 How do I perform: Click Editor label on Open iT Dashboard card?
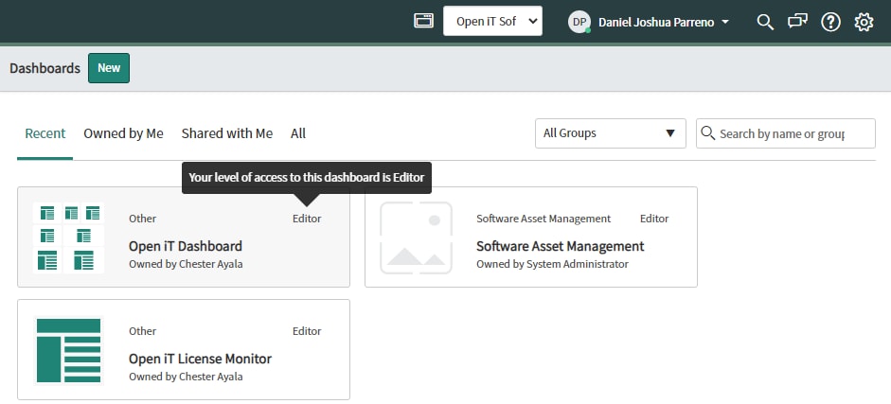point(307,219)
